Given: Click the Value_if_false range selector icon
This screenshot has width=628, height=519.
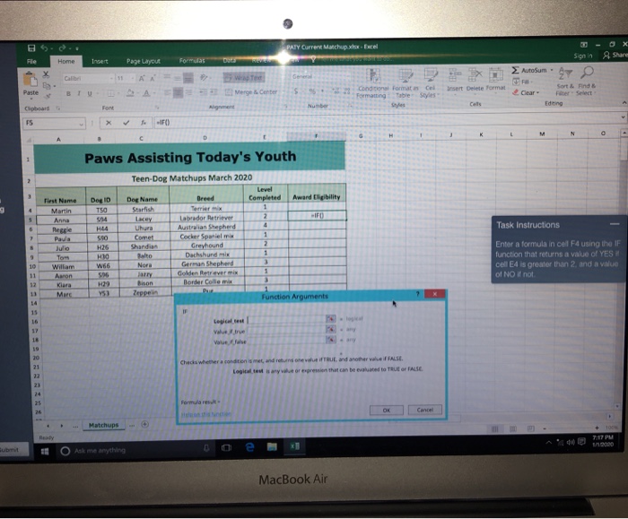Looking at the screenshot, I should [x=330, y=340].
